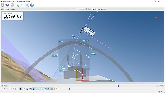Click the green play button

7,89
